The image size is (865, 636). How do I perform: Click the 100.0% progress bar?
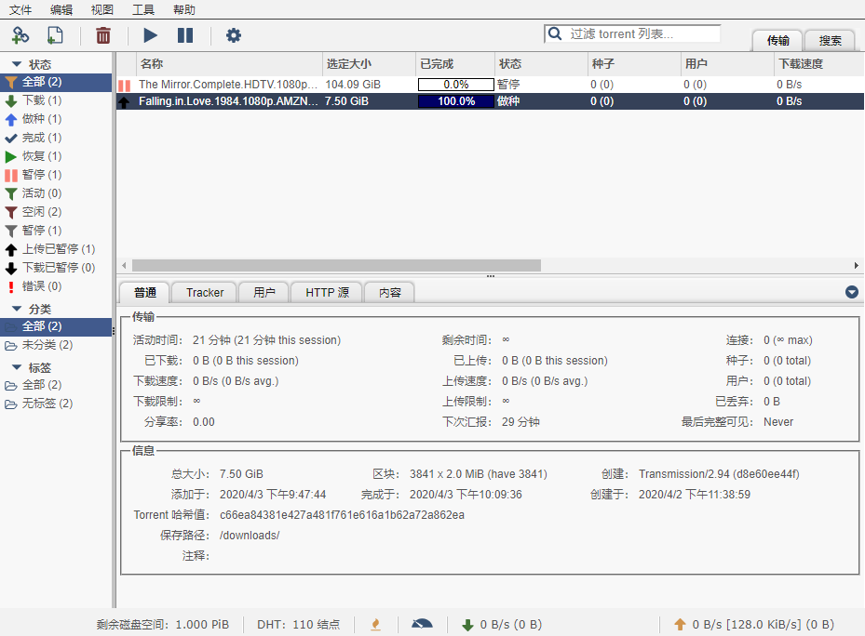[455, 101]
